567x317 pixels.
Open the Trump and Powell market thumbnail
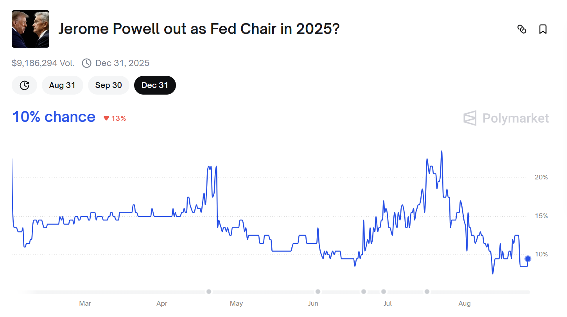30,29
